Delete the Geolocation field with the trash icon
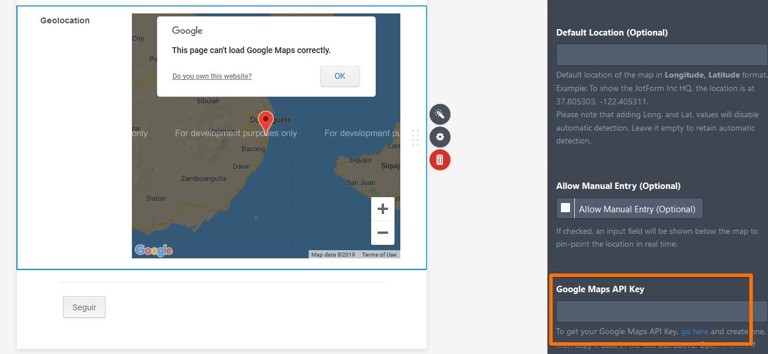Viewport: 768px width, 354px height. (x=439, y=160)
